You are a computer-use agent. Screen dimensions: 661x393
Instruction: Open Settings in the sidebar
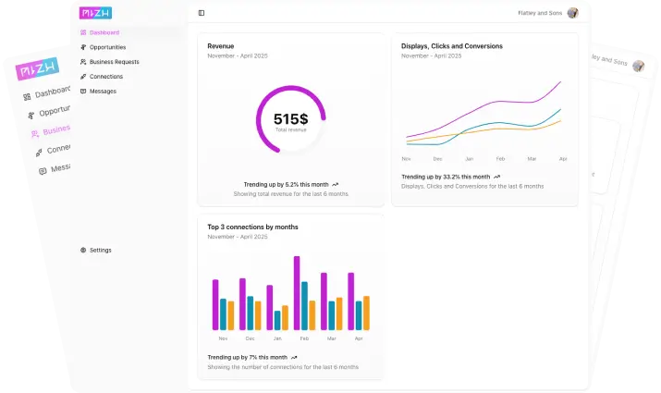coord(101,250)
